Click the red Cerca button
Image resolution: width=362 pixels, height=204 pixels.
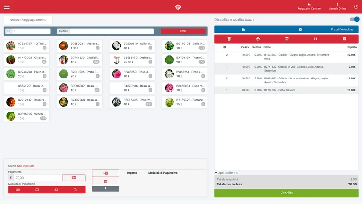click(183, 31)
